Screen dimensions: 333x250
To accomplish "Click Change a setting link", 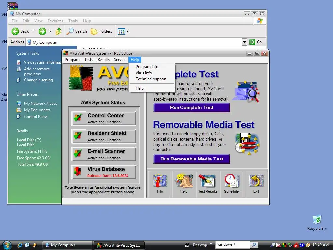I will pos(38,80).
